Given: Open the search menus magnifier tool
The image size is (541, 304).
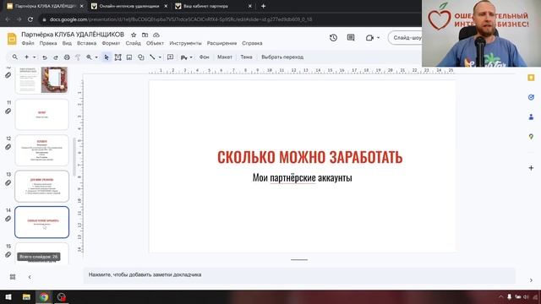Looking at the screenshot, I should (x=15, y=57).
